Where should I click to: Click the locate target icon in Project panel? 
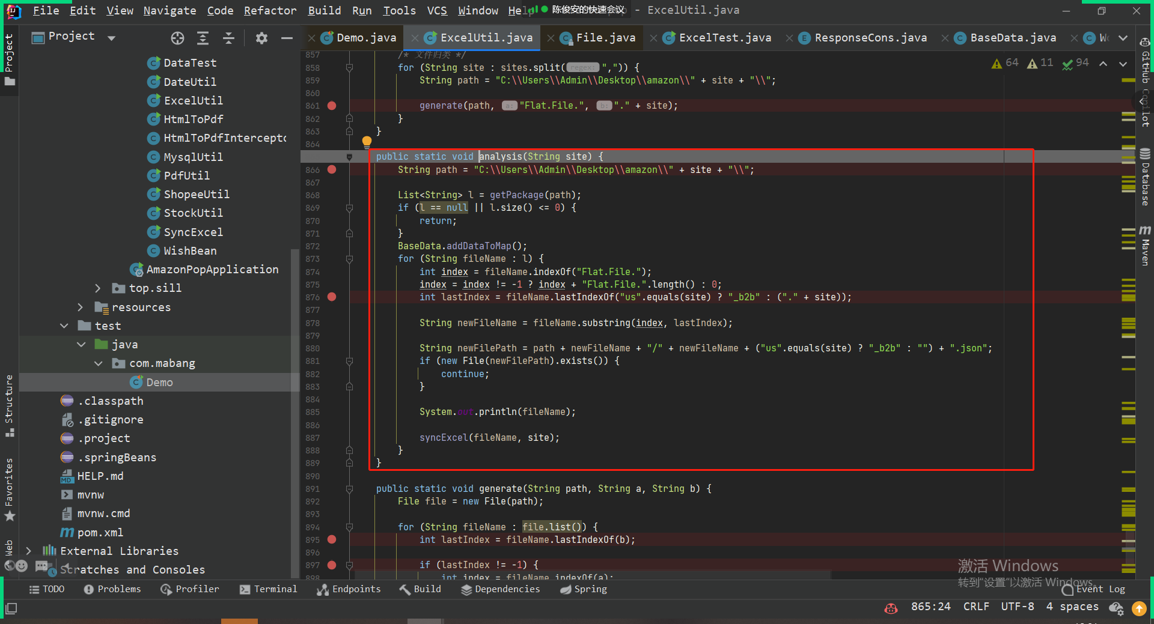pos(177,38)
